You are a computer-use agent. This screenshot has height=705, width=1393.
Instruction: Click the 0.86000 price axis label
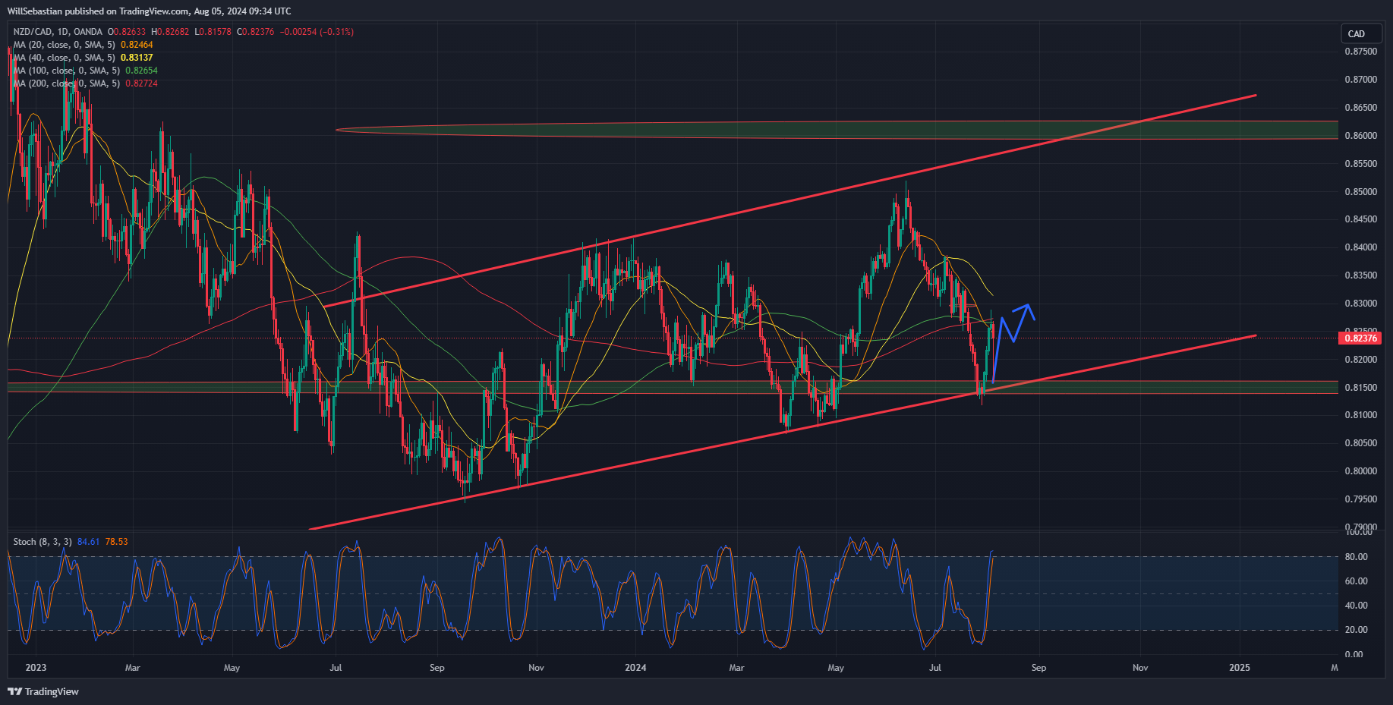[1360, 136]
